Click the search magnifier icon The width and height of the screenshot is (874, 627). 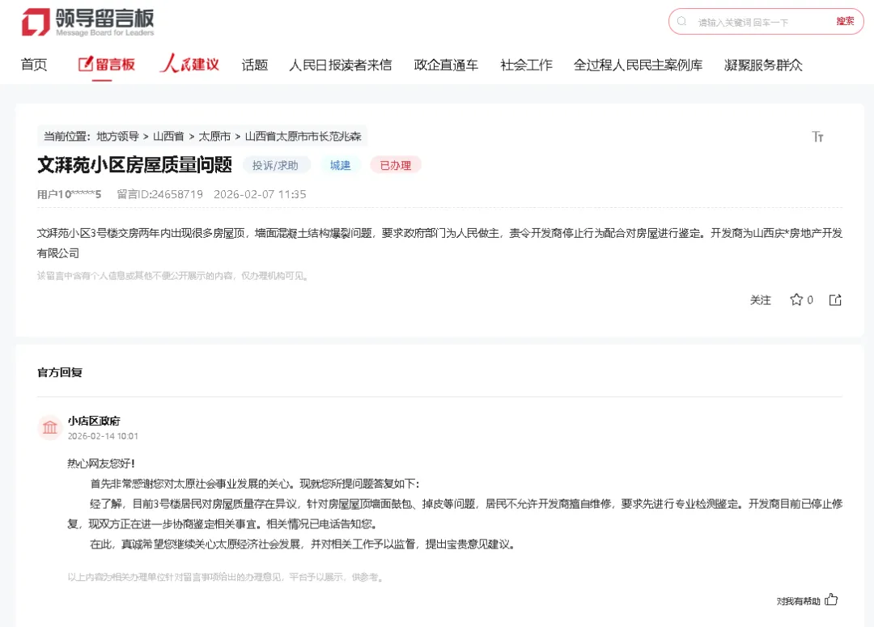click(x=681, y=22)
